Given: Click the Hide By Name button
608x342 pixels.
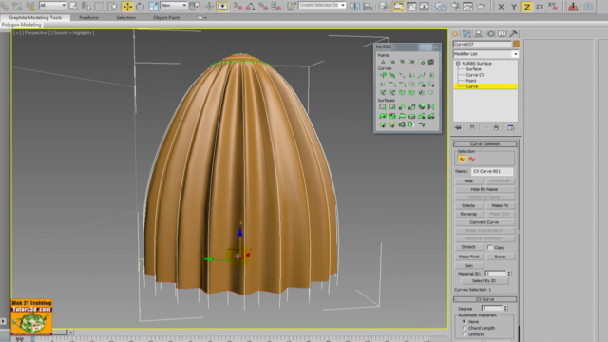Looking at the screenshot, I should pyautogui.click(x=484, y=189).
